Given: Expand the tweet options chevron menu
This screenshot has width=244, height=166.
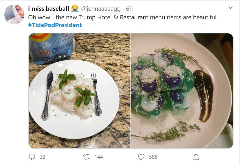Looking at the screenshot, I should [231, 8].
